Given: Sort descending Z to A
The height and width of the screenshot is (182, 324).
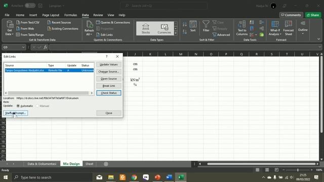Looking at the screenshot, I should (185, 31).
